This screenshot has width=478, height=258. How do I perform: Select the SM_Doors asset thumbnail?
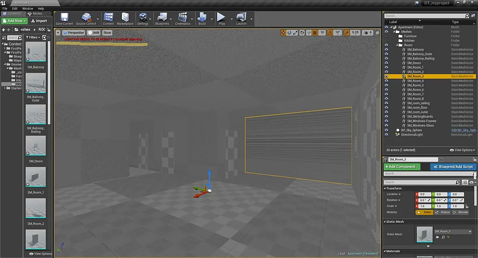point(36,146)
